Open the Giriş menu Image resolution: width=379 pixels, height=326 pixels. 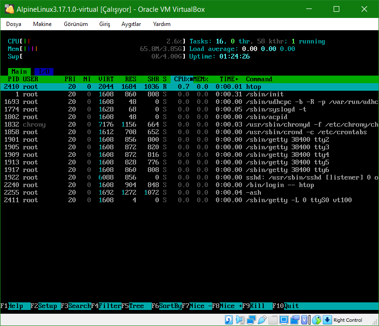click(104, 24)
